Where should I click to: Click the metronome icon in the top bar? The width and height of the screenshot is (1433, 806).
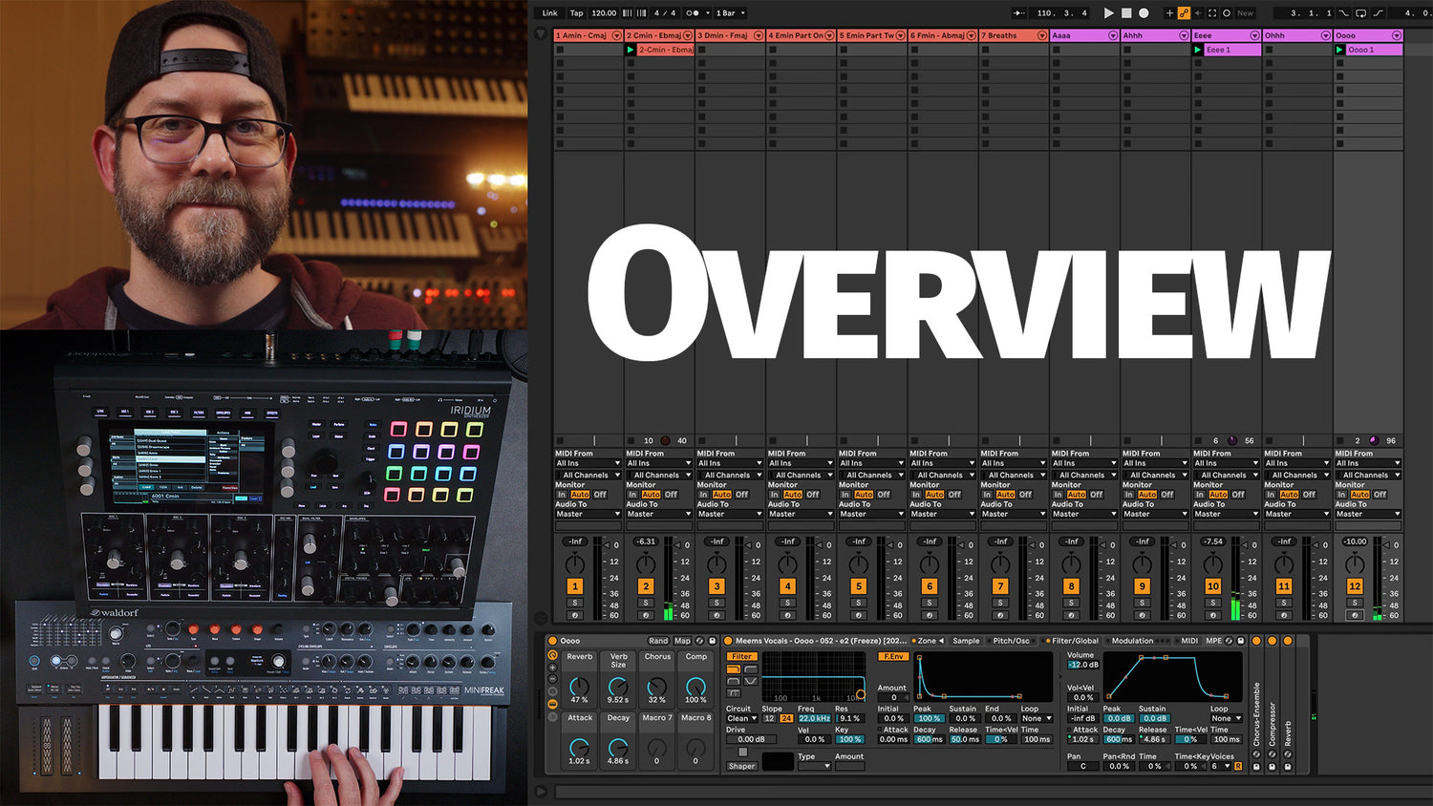[694, 13]
